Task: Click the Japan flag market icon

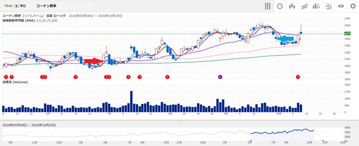Action: tap(16, 6)
